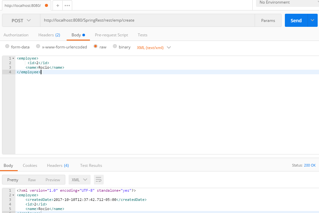Open response format XML dropdown
Viewport: 319px width, 213px height.
[x=79, y=180]
